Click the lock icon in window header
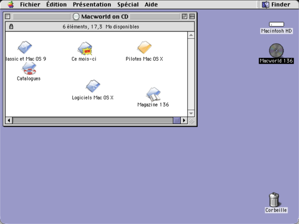 coord(11,27)
